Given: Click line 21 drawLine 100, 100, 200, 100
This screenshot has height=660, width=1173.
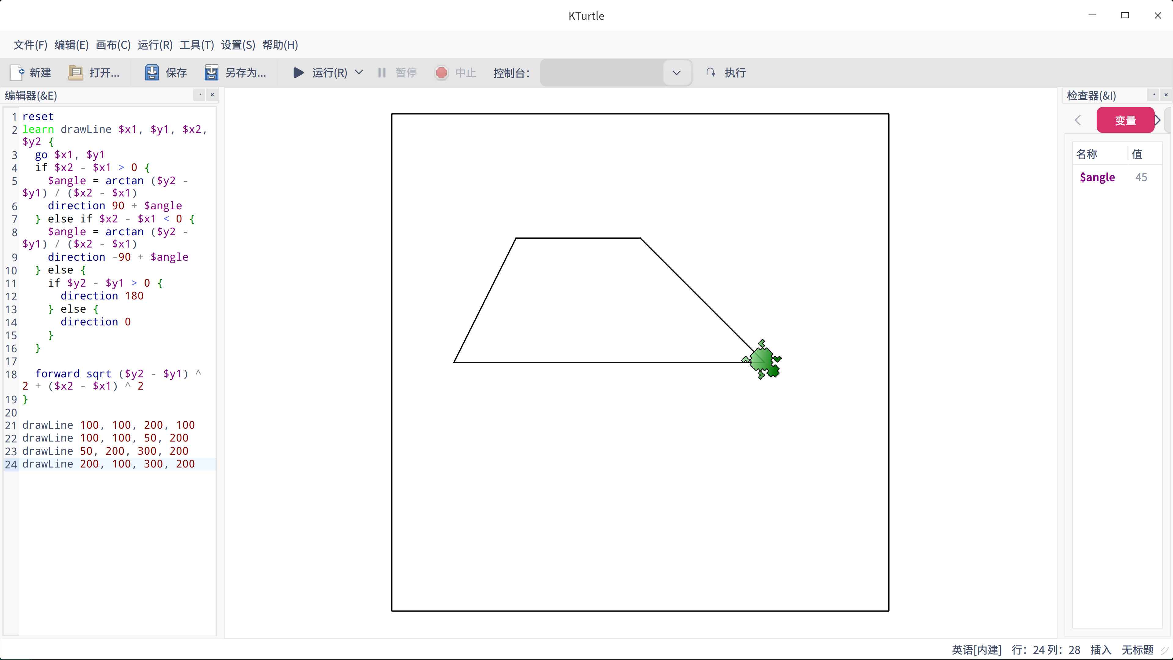Looking at the screenshot, I should click(108, 425).
